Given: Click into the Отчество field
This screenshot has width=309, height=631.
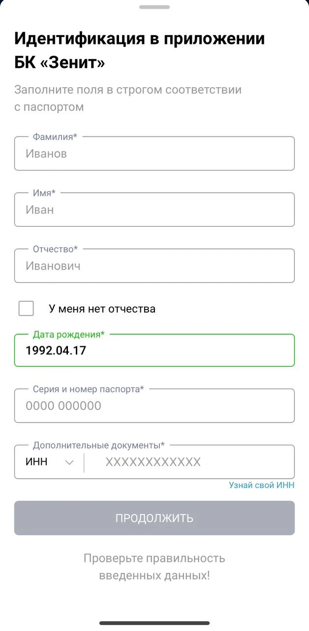Looking at the screenshot, I should [154, 266].
